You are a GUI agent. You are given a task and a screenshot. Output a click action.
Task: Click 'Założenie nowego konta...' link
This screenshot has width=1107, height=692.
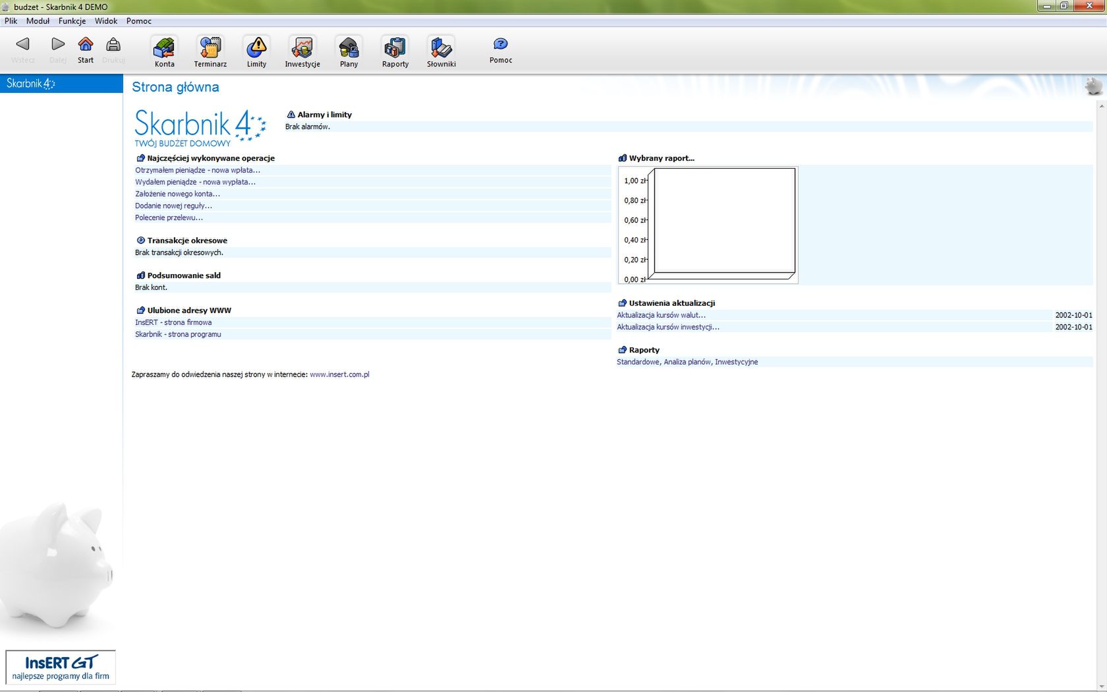coord(177,194)
